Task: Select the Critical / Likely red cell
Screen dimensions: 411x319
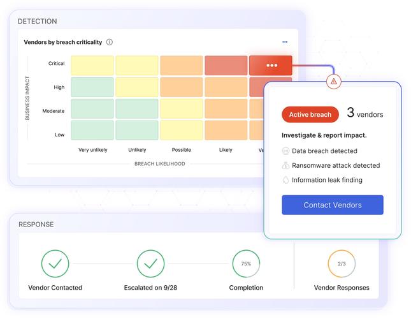Action: click(x=226, y=65)
